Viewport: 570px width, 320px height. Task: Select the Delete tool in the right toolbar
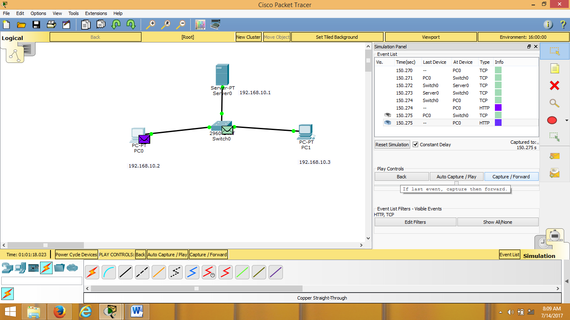coord(555,85)
